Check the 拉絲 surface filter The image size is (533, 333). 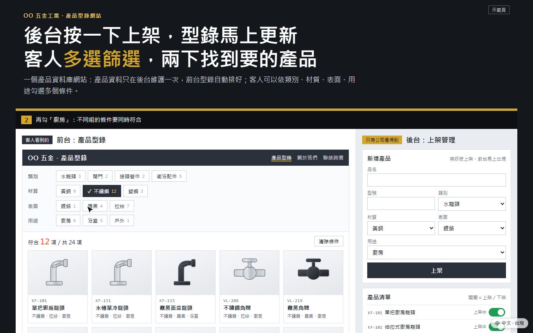coord(122,206)
